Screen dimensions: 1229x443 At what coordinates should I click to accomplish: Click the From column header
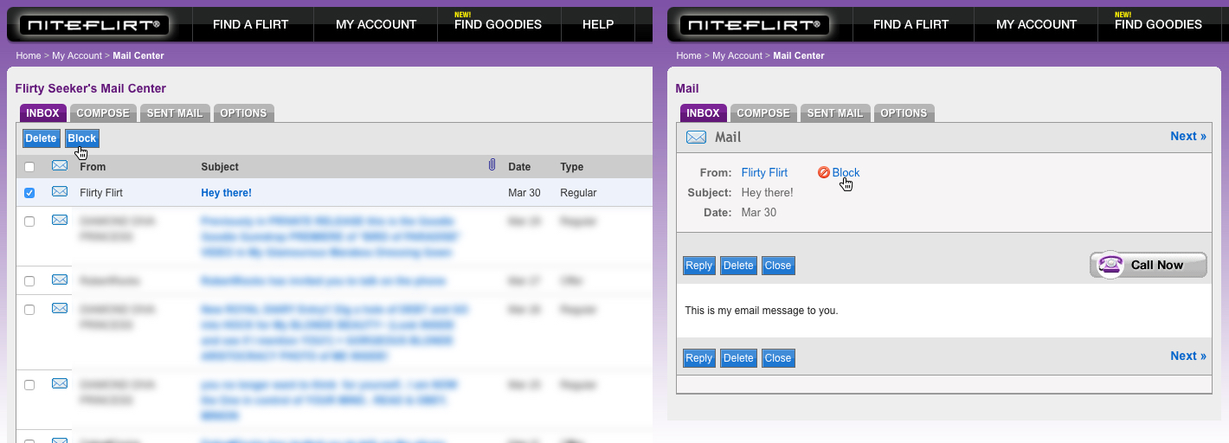[x=93, y=167]
